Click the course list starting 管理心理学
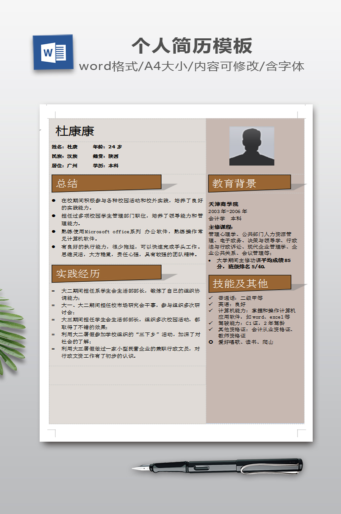This screenshot has height=514, width=341. click(x=253, y=244)
